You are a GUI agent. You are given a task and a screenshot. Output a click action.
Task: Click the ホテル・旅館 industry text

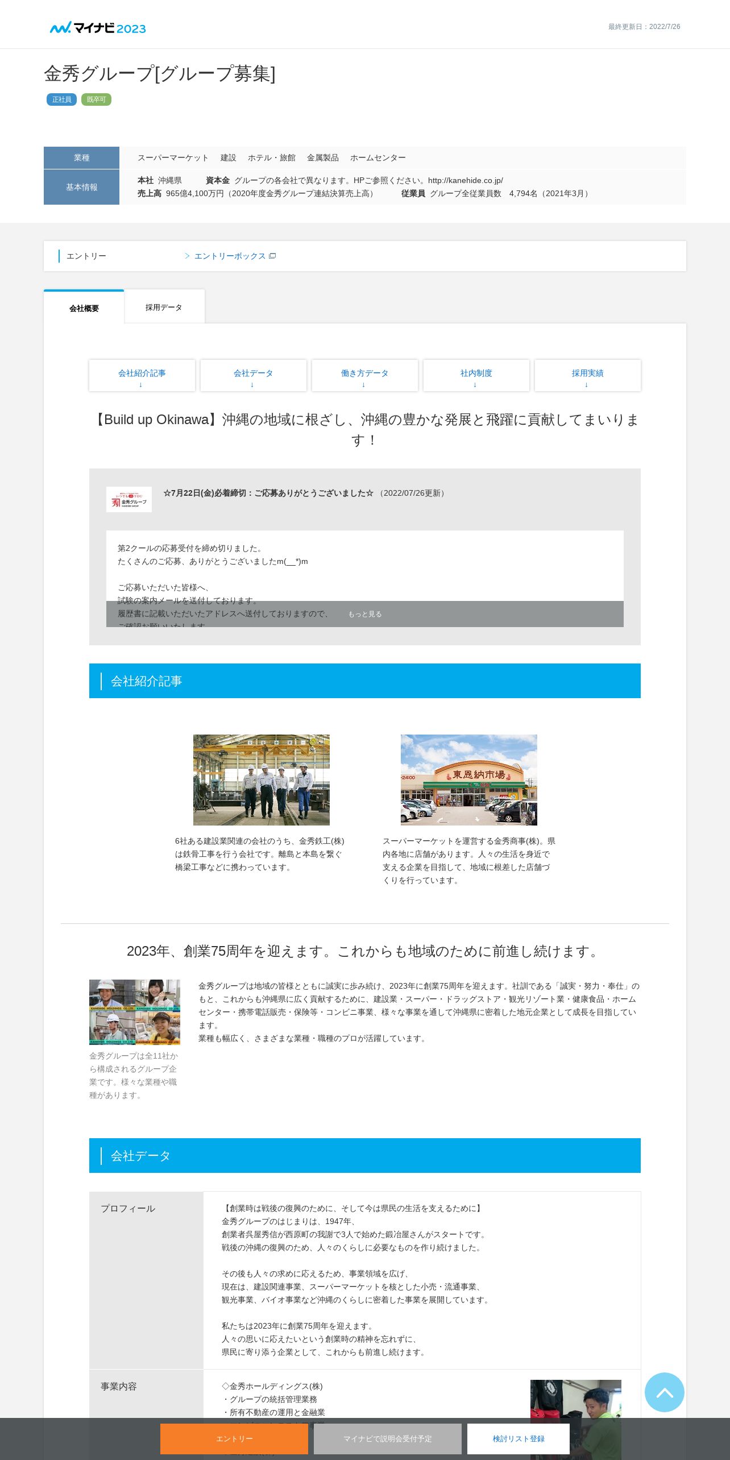272,157
